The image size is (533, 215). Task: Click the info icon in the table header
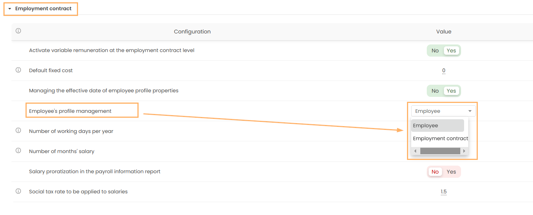[18, 31]
